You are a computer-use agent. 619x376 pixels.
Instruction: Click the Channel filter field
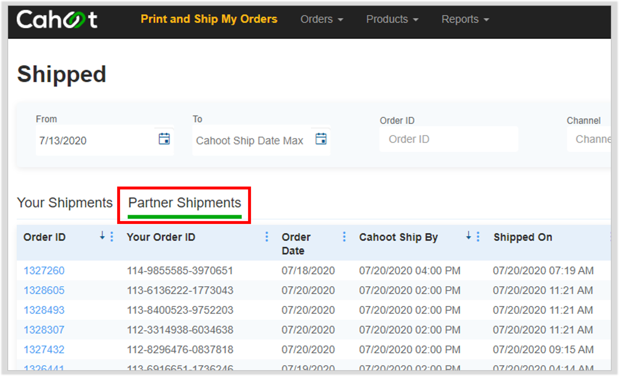(589, 139)
